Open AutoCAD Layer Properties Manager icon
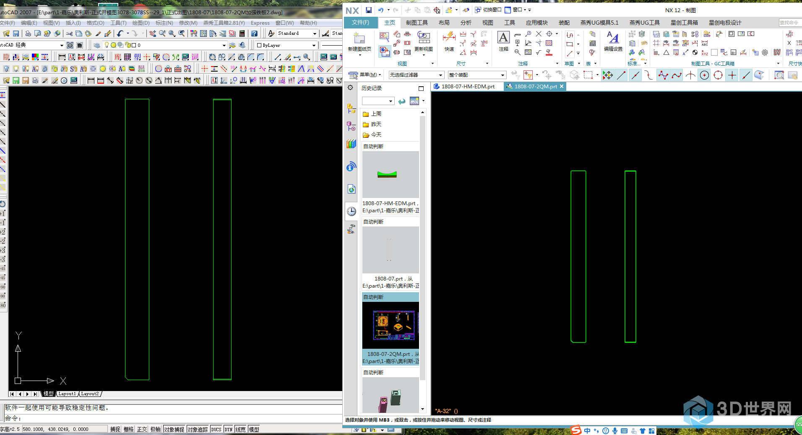 [97, 45]
